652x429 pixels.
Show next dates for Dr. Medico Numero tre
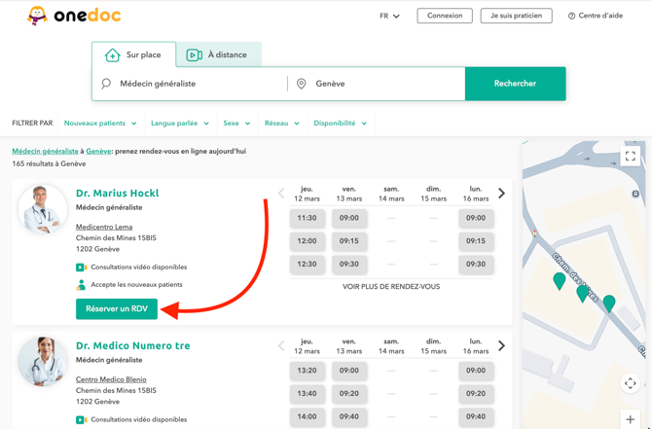[501, 345]
